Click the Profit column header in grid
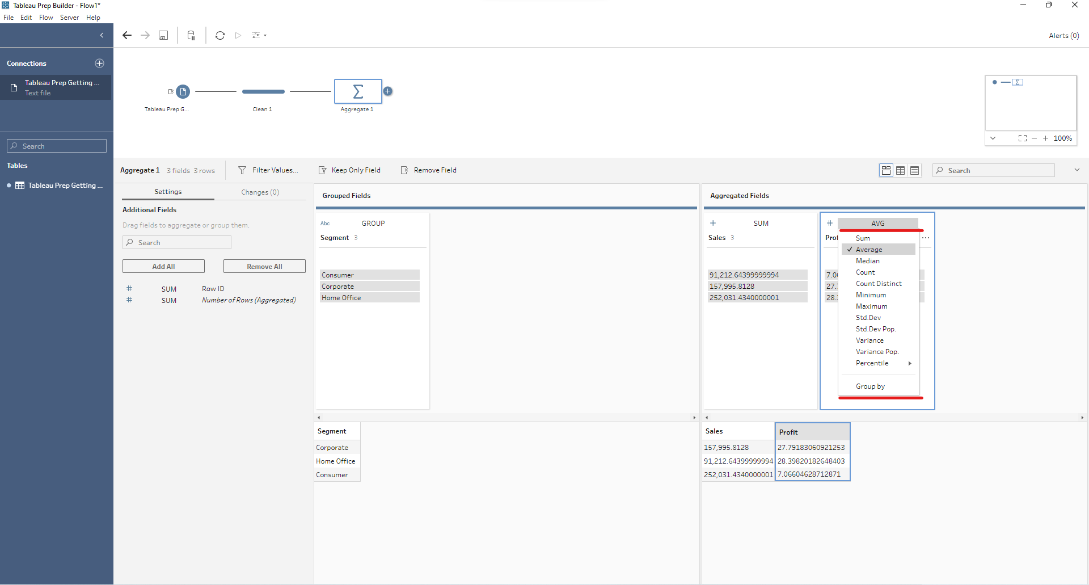Viewport: 1089px width, 585px height. pyautogui.click(x=812, y=432)
